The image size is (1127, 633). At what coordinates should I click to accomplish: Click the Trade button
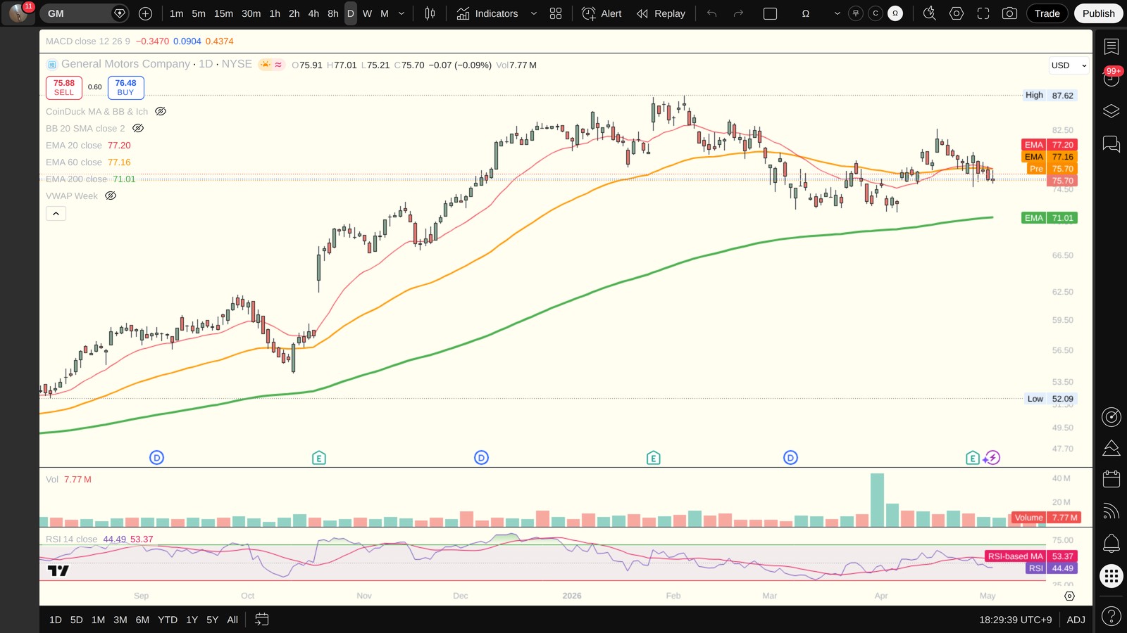[x=1047, y=13]
